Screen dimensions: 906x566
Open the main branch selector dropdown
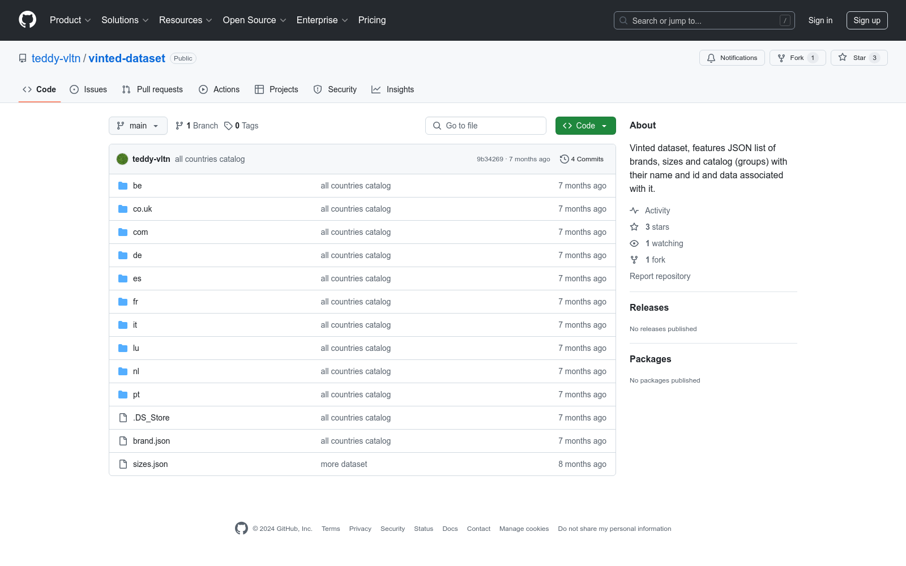[138, 126]
